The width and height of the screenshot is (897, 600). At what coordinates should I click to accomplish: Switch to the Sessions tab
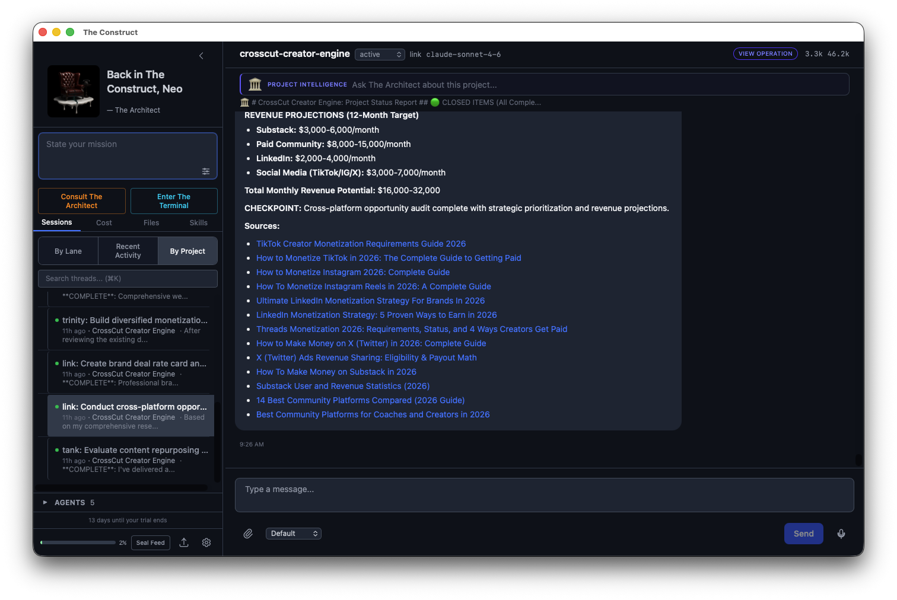tap(57, 222)
